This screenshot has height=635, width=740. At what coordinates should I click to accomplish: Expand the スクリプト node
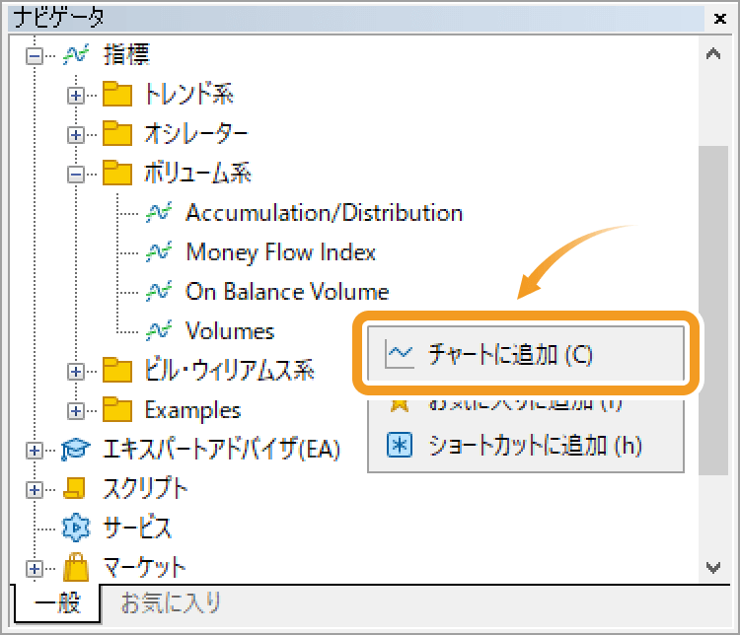(35, 490)
